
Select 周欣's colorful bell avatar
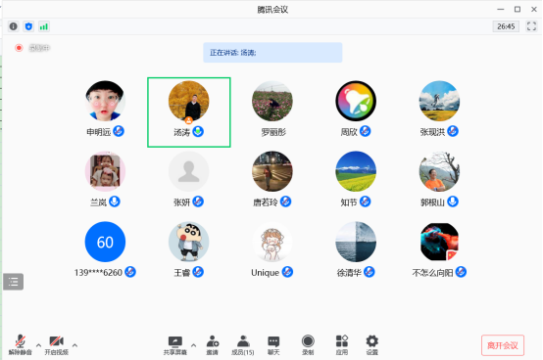356,101
